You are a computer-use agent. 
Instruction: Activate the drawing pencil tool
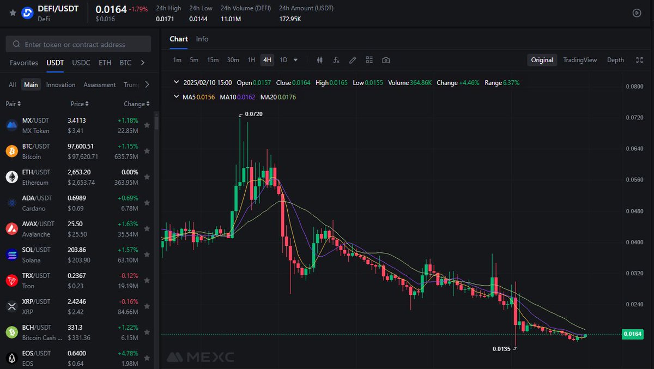point(353,60)
